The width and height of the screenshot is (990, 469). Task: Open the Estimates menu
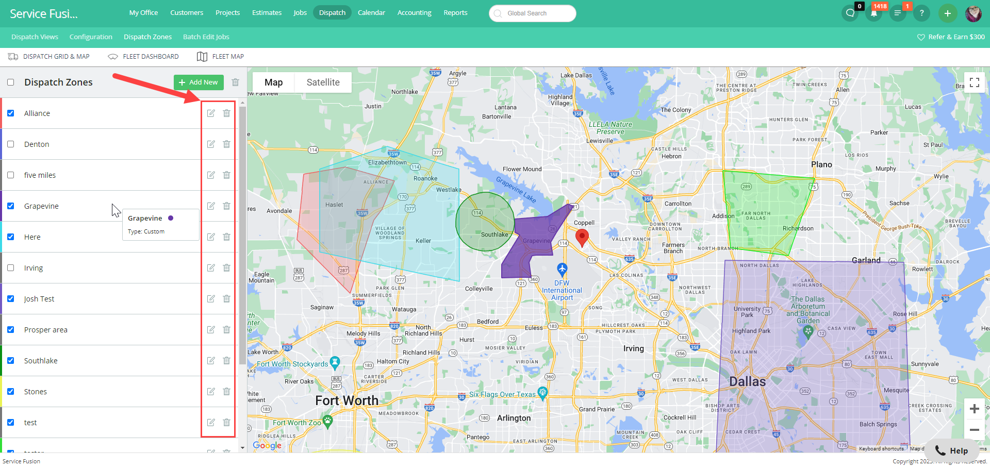click(x=267, y=13)
